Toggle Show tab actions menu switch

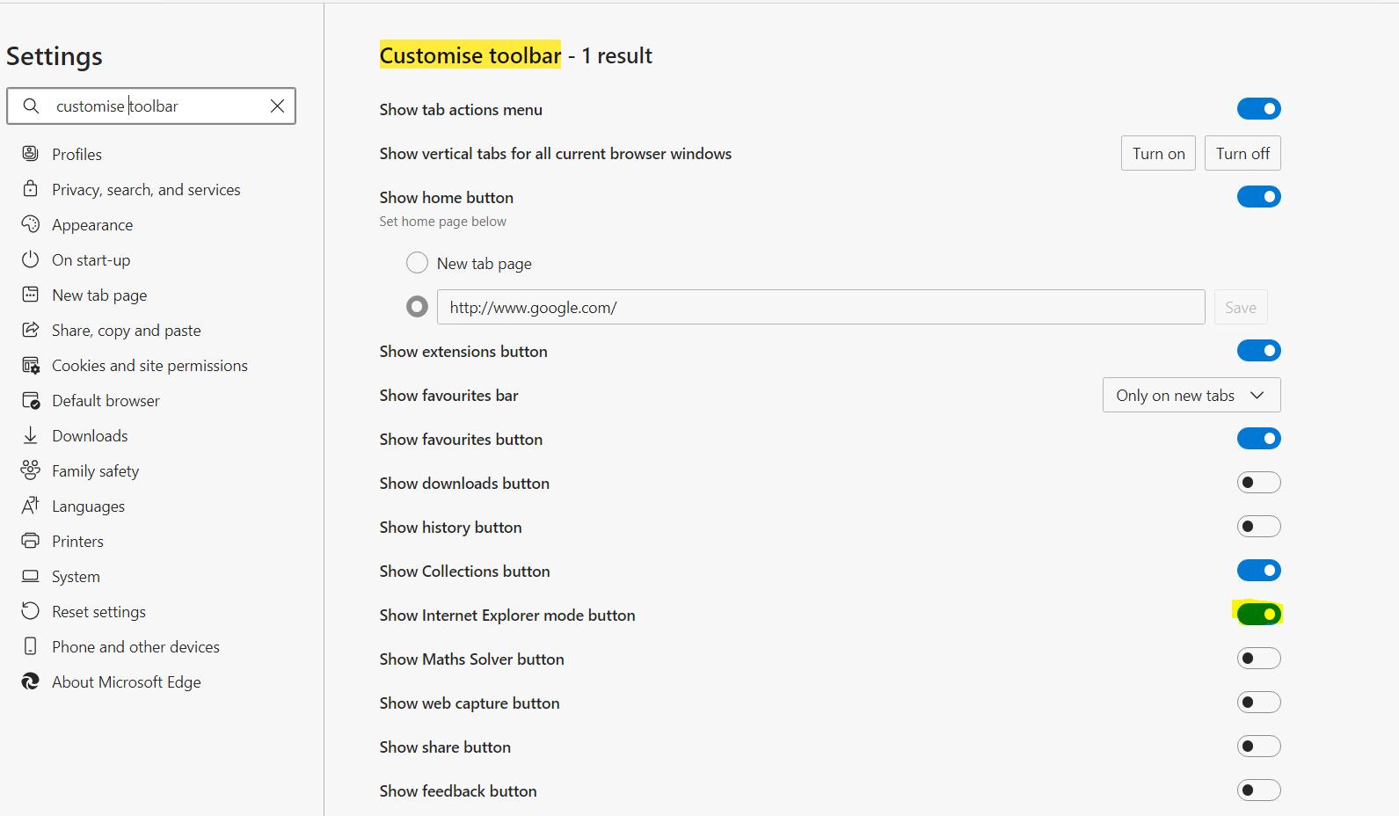click(1258, 109)
